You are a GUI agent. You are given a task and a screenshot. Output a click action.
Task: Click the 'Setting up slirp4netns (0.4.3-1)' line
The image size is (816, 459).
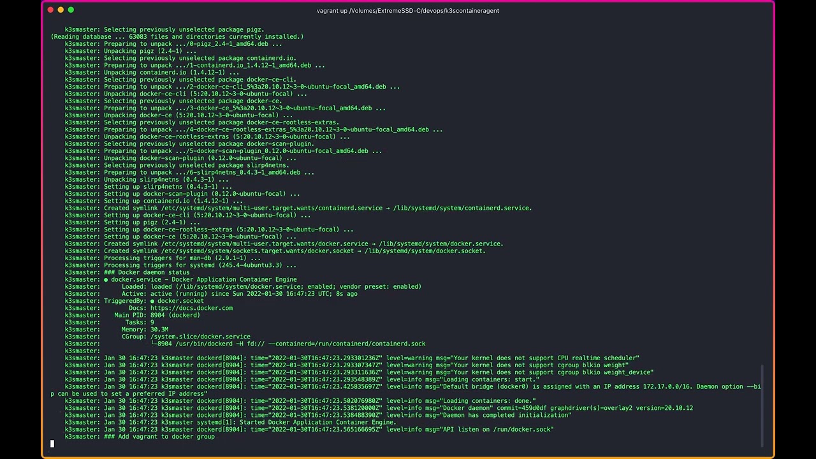(x=149, y=187)
